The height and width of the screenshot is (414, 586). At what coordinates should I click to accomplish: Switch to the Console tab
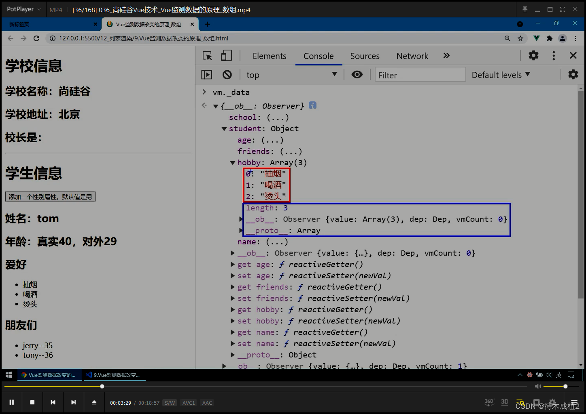point(318,56)
